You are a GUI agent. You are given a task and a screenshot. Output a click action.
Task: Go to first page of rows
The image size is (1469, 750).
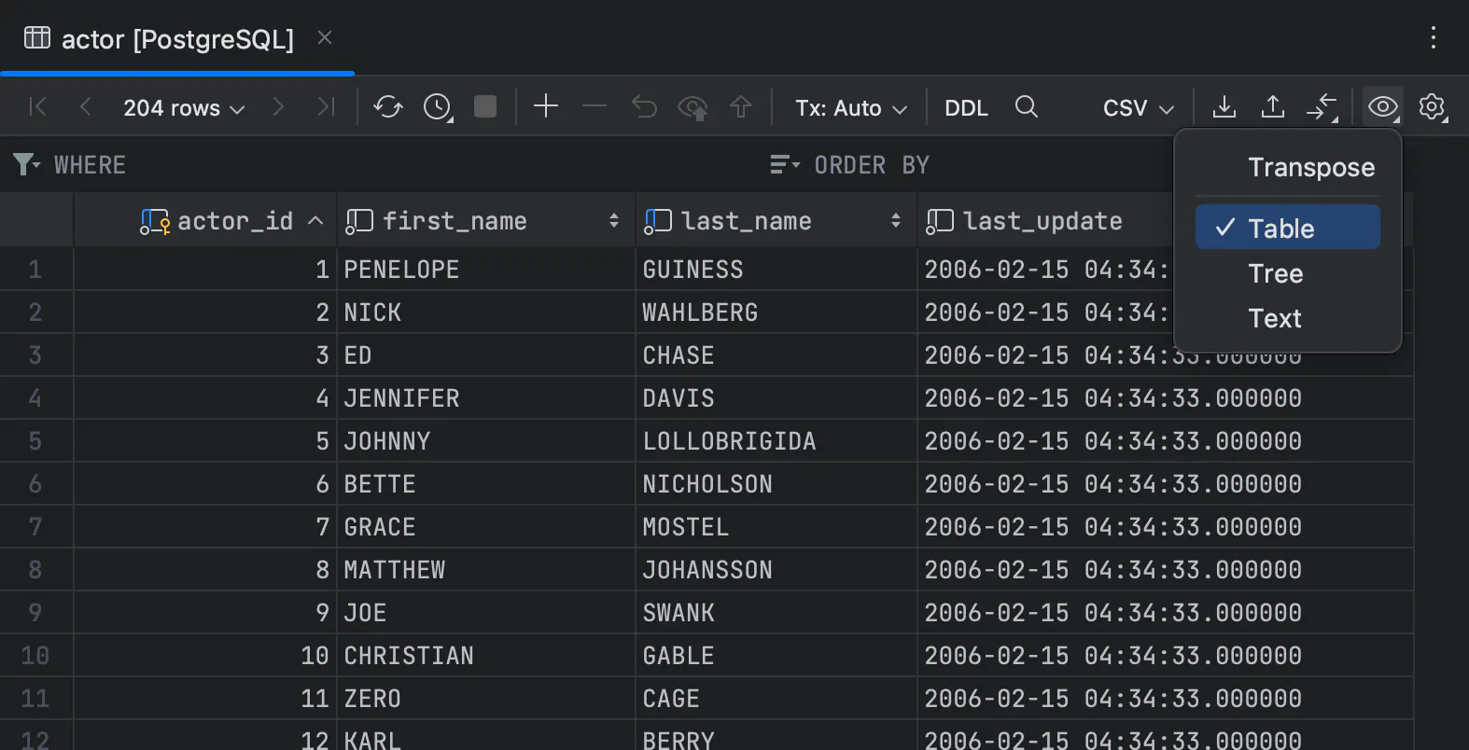pyautogui.click(x=37, y=107)
